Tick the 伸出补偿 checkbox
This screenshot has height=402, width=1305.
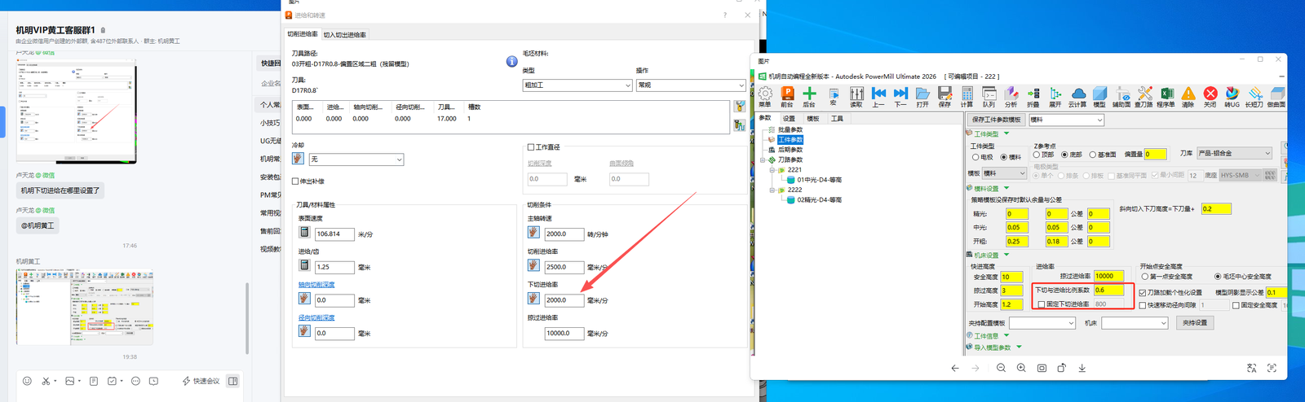tap(295, 181)
